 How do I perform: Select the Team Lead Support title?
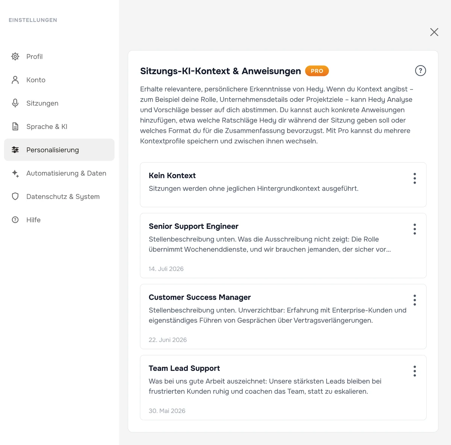[x=184, y=369]
